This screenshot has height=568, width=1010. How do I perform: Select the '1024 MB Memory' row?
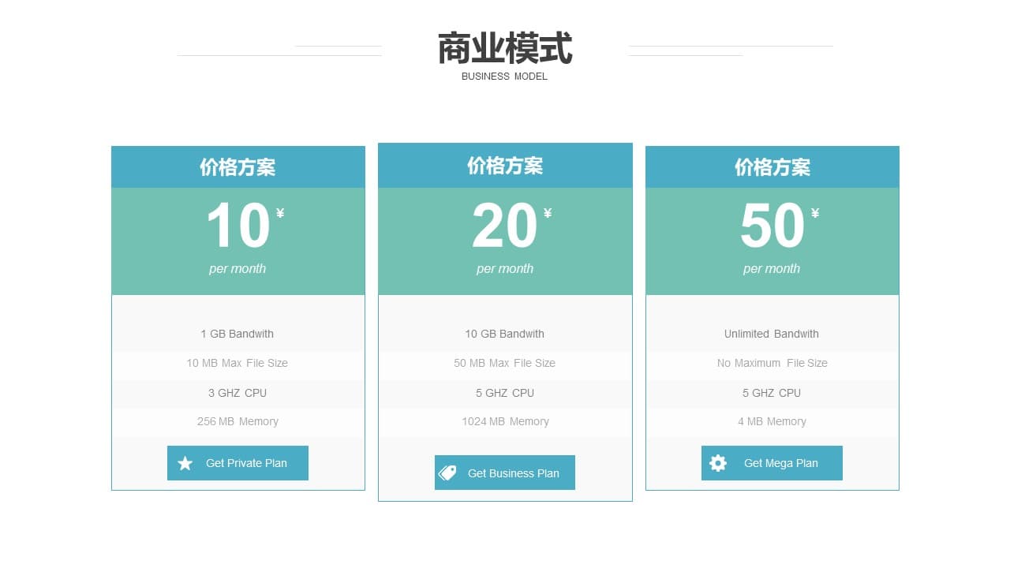point(505,421)
